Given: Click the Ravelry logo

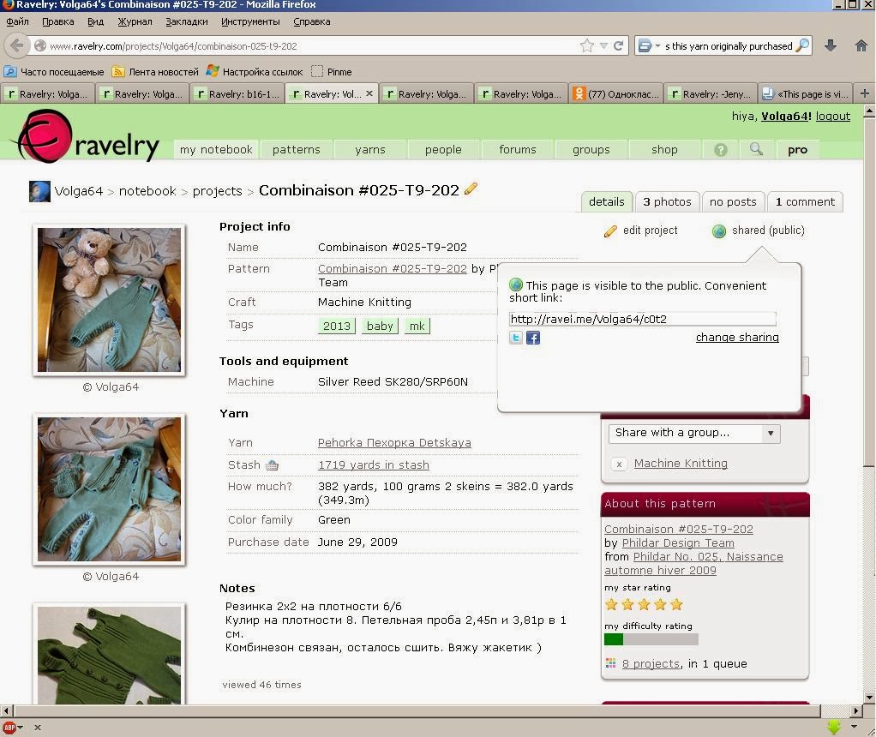Looking at the screenshot, I should coord(88,136).
